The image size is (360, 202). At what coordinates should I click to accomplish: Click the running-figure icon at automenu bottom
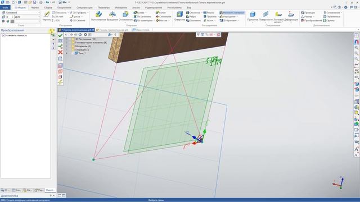tap(60, 82)
